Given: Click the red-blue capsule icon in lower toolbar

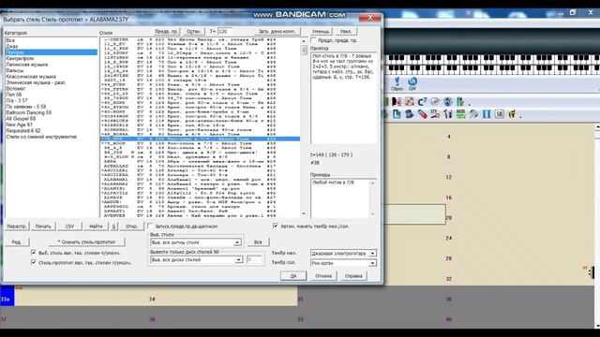Looking at the screenshot, I should click(422, 114).
